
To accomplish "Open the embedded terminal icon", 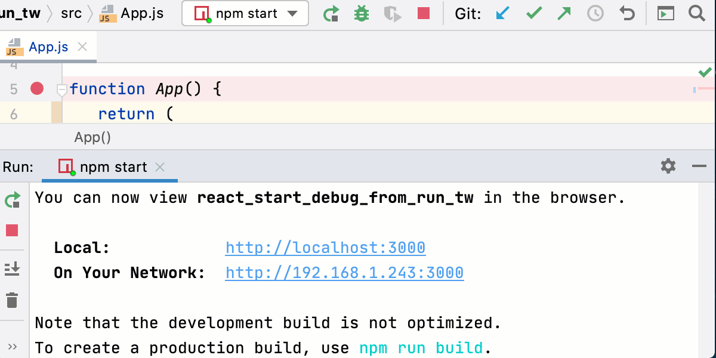I will coord(665,13).
